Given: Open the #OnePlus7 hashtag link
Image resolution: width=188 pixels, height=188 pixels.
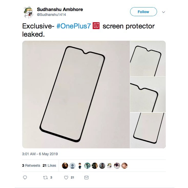Looking at the screenshot, I should [x=74, y=26].
